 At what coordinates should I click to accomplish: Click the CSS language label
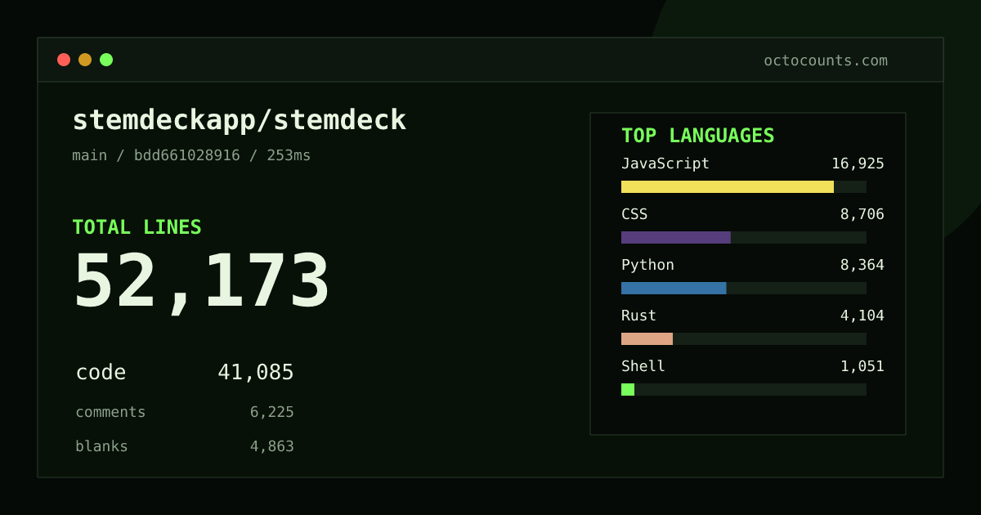[634, 214]
